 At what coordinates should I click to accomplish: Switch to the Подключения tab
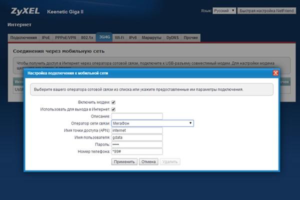[x=23, y=37]
